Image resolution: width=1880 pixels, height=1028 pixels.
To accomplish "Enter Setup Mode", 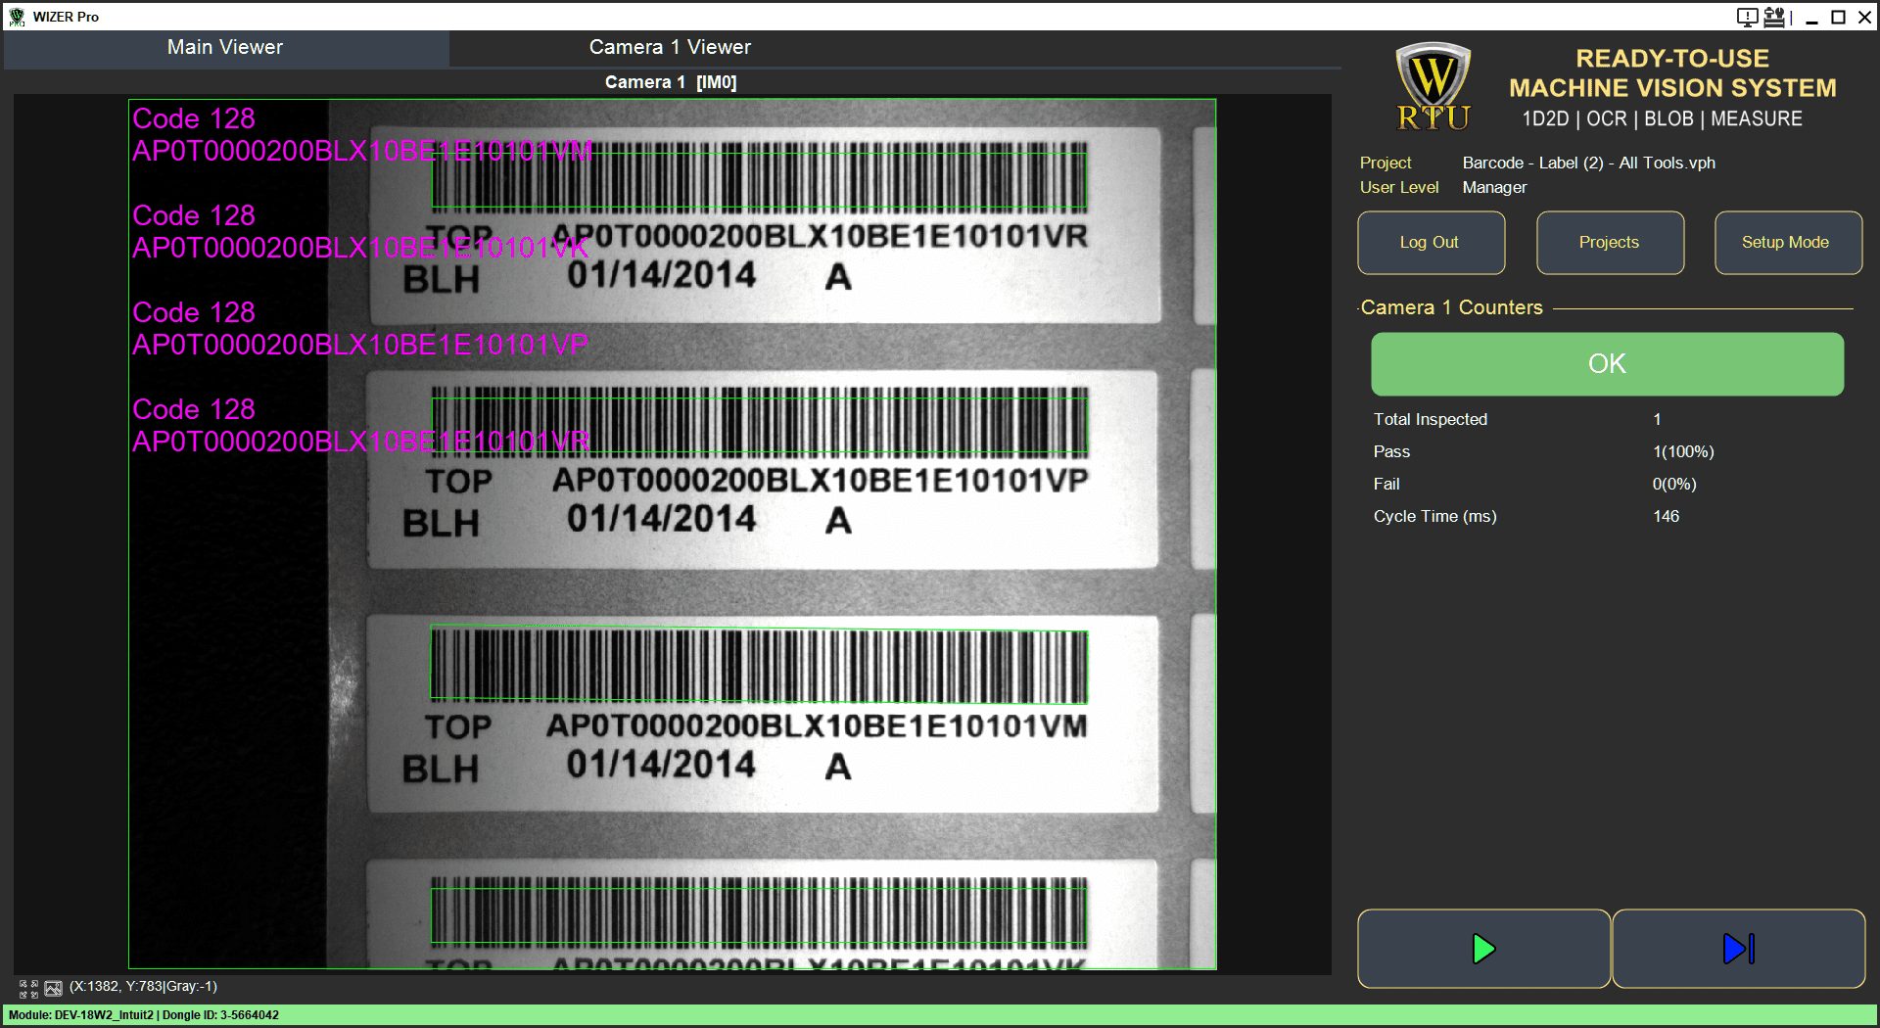I will coord(1787,243).
